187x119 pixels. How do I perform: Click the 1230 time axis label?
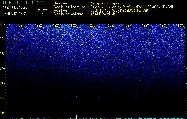tap(181, 26)
